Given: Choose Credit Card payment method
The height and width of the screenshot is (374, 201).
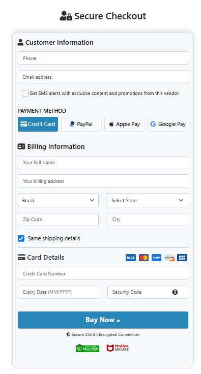Looking at the screenshot, I should click(x=38, y=124).
